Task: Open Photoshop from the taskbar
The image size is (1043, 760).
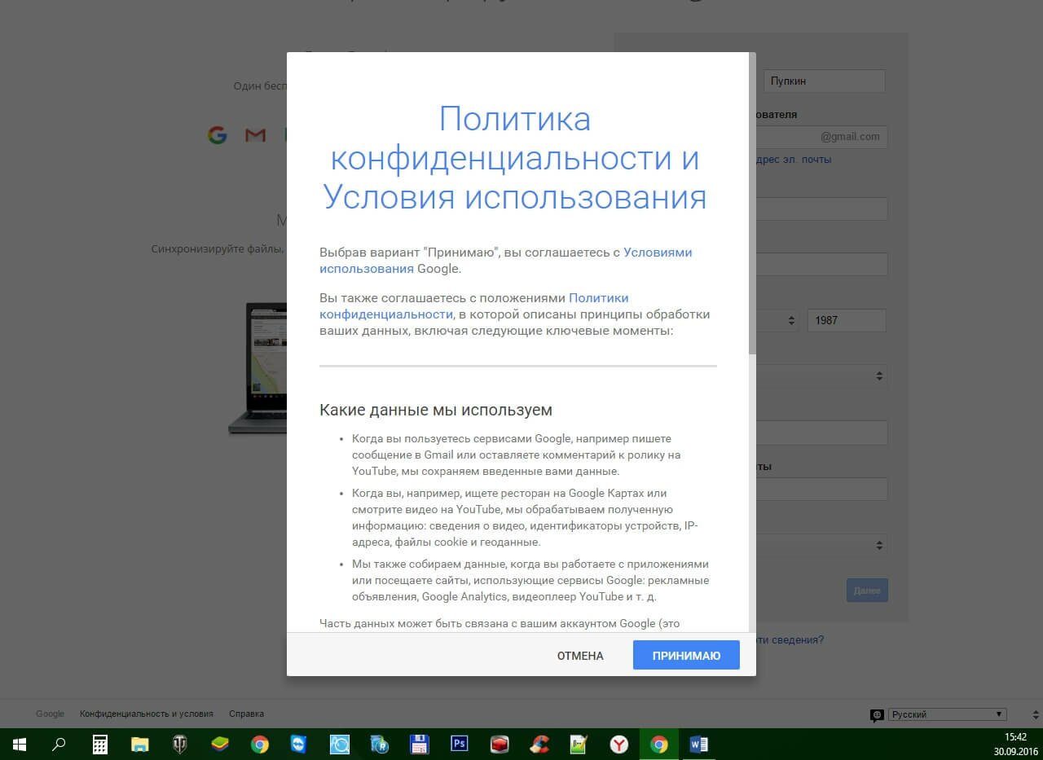Action: tap(459, 744)
